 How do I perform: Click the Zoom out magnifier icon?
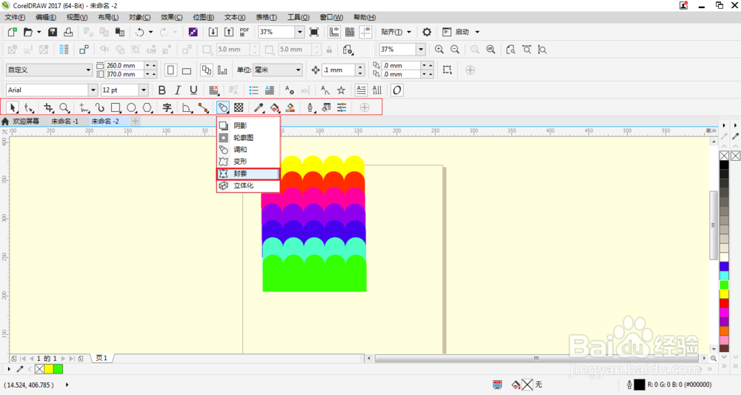pyautogui.click(x=455, y=49)
